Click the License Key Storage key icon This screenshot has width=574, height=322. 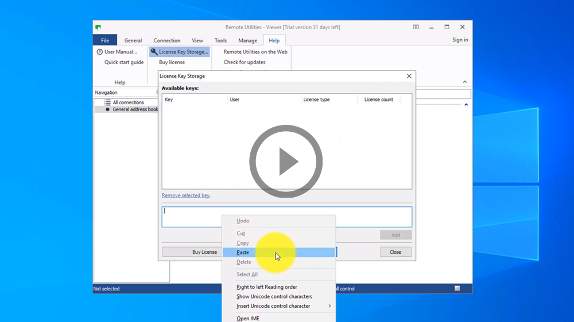154,52
